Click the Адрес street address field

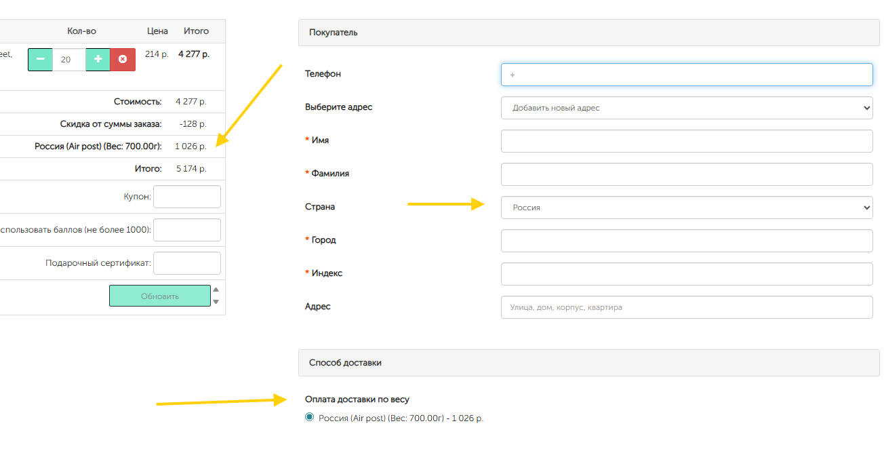point(686,307)
